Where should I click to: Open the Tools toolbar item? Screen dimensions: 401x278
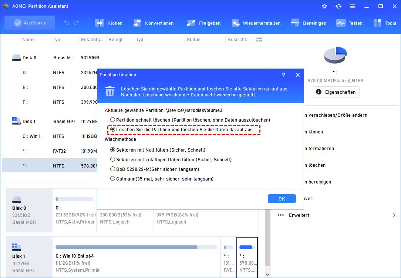(x=385, y=23)
